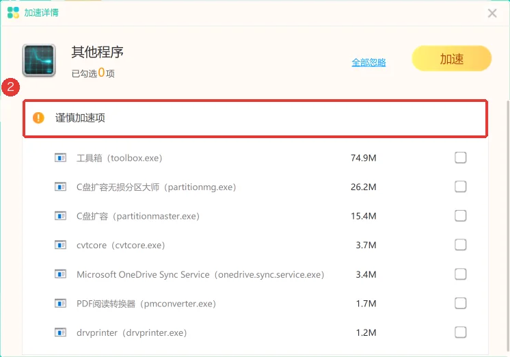Image resolution: width=510 pixels, height=357 pixels.
Task: Check the partitionmg.exe checkbox
Action: (460, 187)
